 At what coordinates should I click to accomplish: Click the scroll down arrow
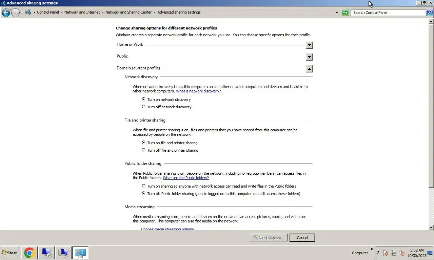(x=431, y=227)
